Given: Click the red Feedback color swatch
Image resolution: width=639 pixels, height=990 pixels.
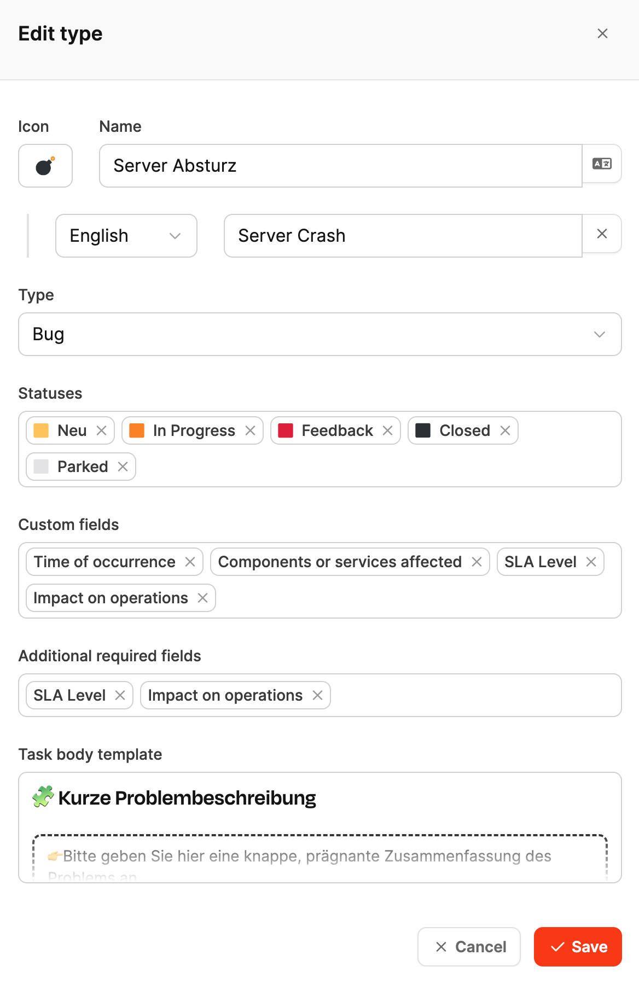Looking at the screenshot, I should click(286, 430).
